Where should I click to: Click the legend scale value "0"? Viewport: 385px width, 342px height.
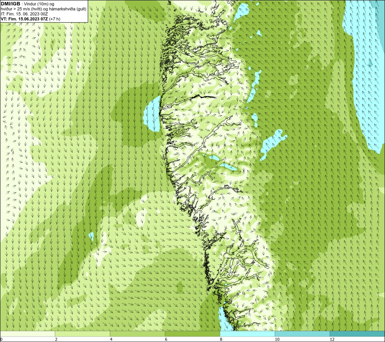(x=1, y=339)
